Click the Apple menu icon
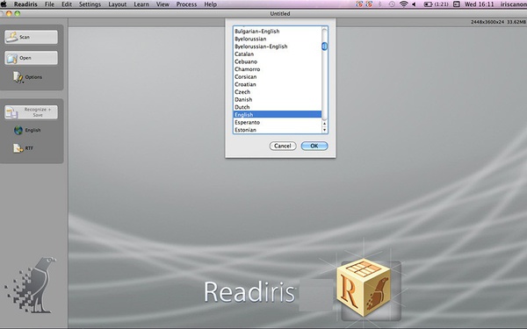The image size is (527, 329). 4,4
